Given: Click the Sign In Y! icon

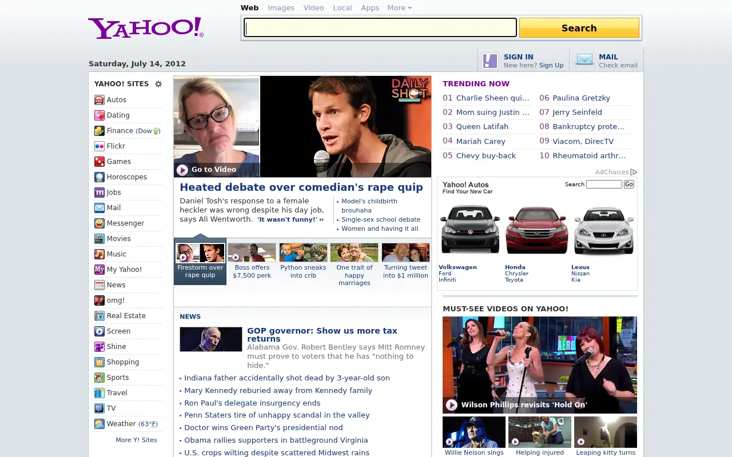Looking at the screenshot, I should [490, 61].
